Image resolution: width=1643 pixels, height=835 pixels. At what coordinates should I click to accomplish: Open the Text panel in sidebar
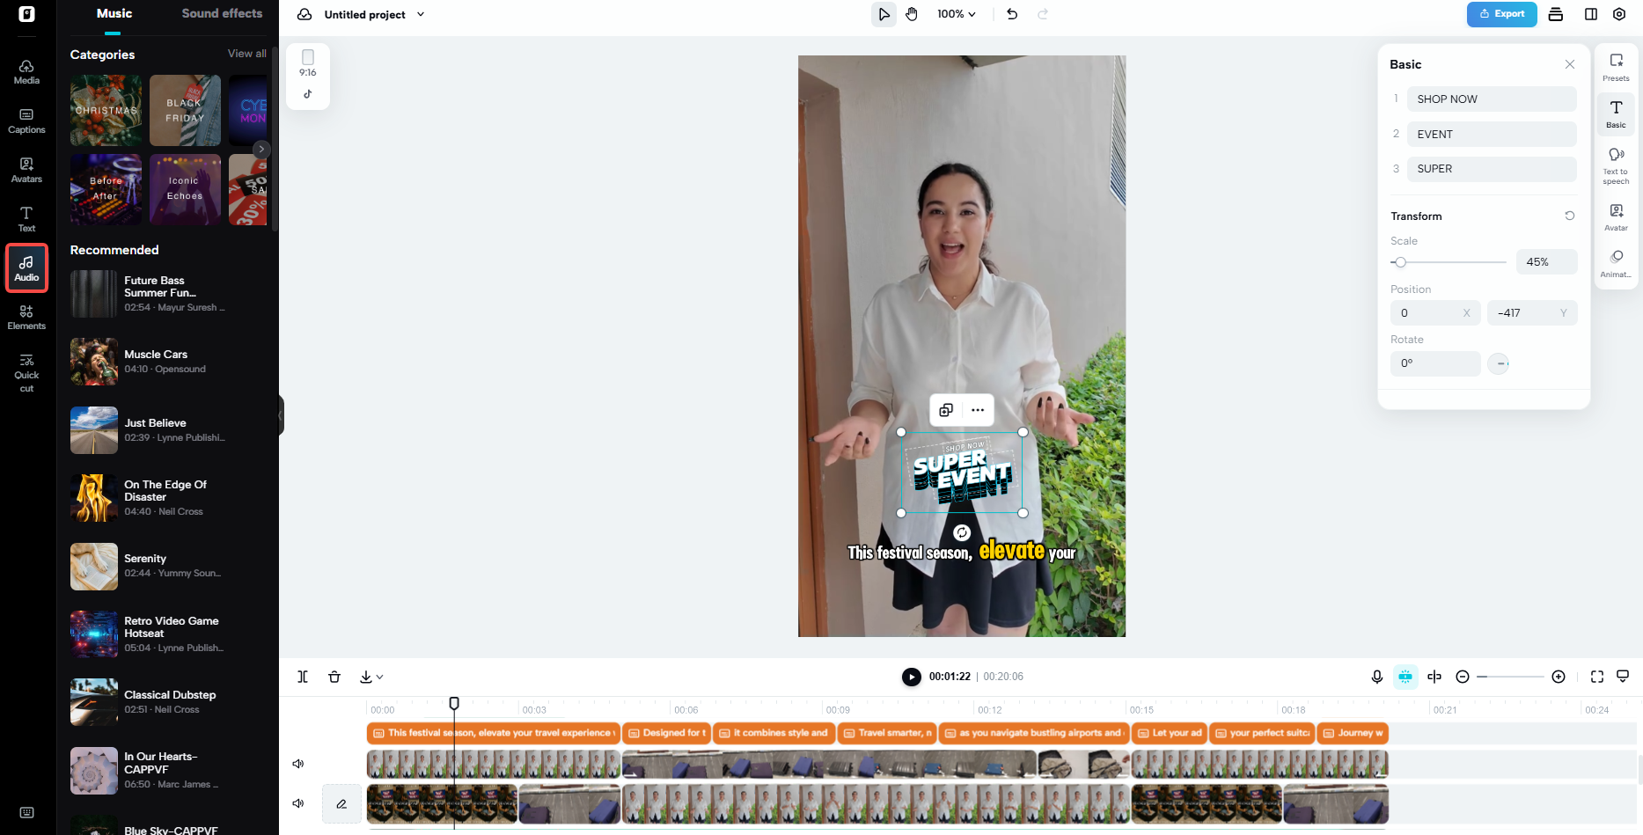click(x=26, y=220)
